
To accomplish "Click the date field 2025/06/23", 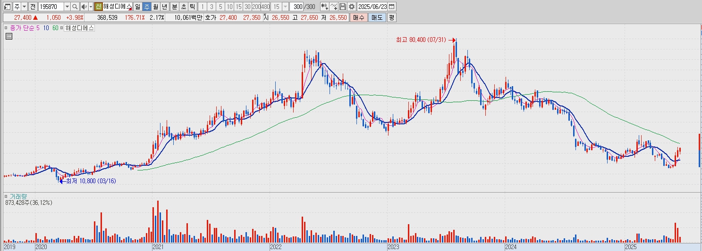I will (372, 7).
